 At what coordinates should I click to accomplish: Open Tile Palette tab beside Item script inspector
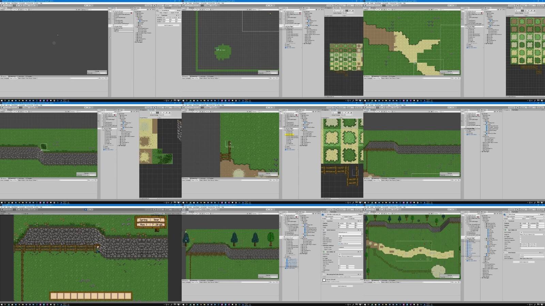515,212
